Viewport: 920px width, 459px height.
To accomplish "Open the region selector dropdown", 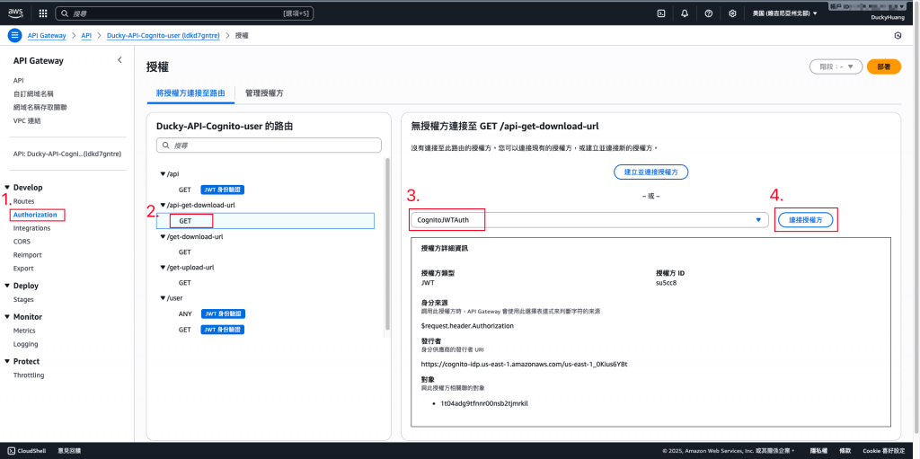I will tap(784, 13).
